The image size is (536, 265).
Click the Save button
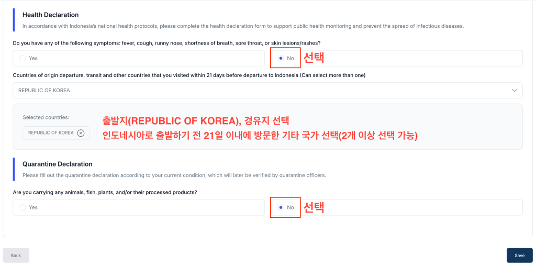519,255
